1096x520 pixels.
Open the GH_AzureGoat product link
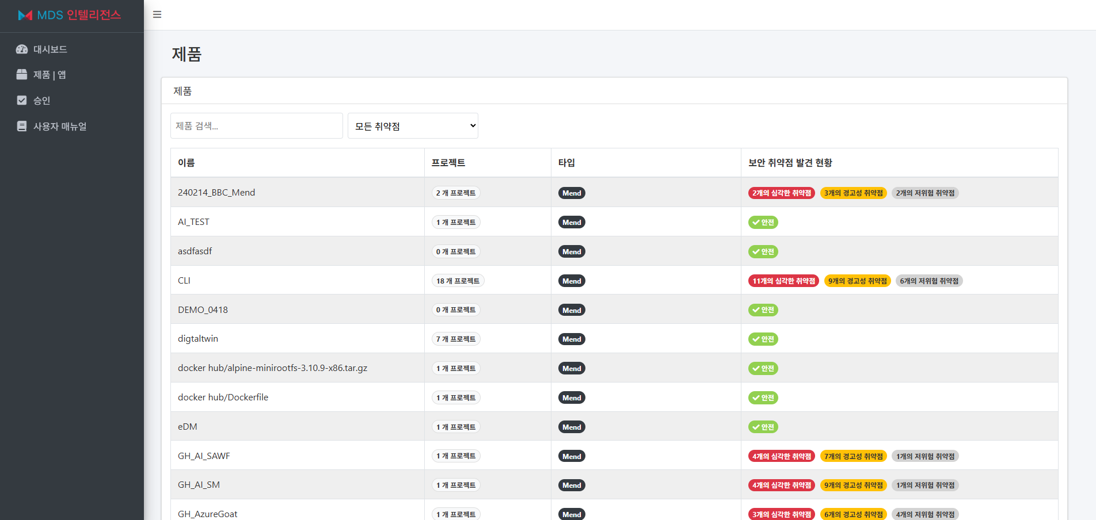click(x=207, y=514)
